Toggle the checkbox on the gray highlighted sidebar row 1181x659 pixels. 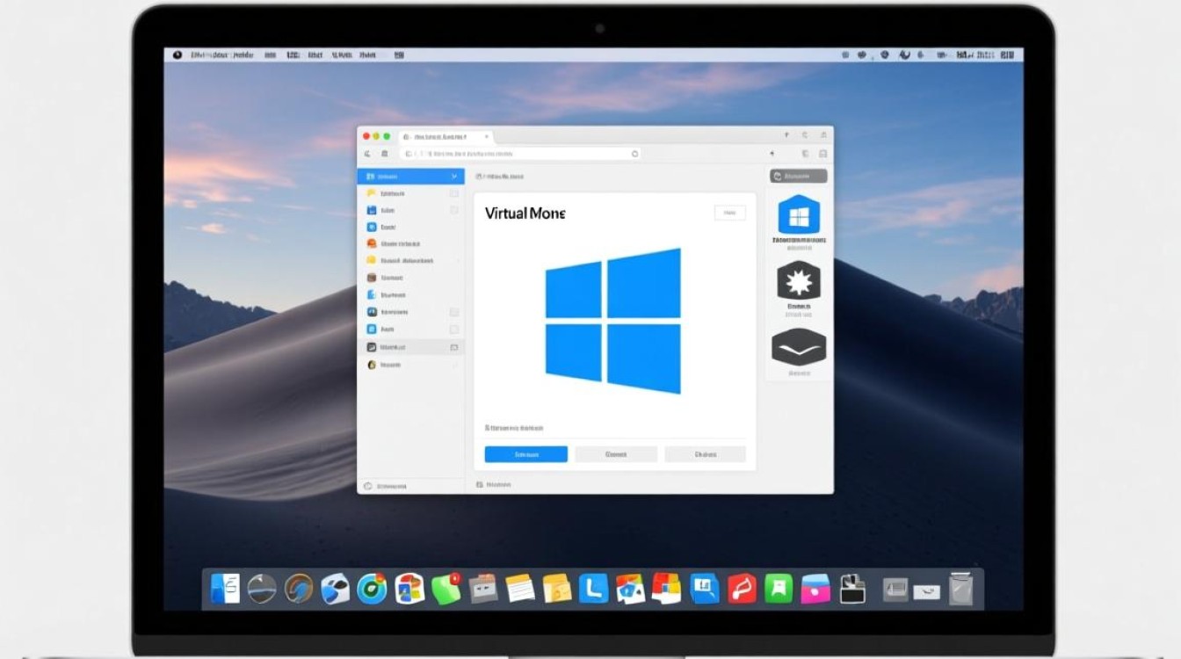pos(454,347)
